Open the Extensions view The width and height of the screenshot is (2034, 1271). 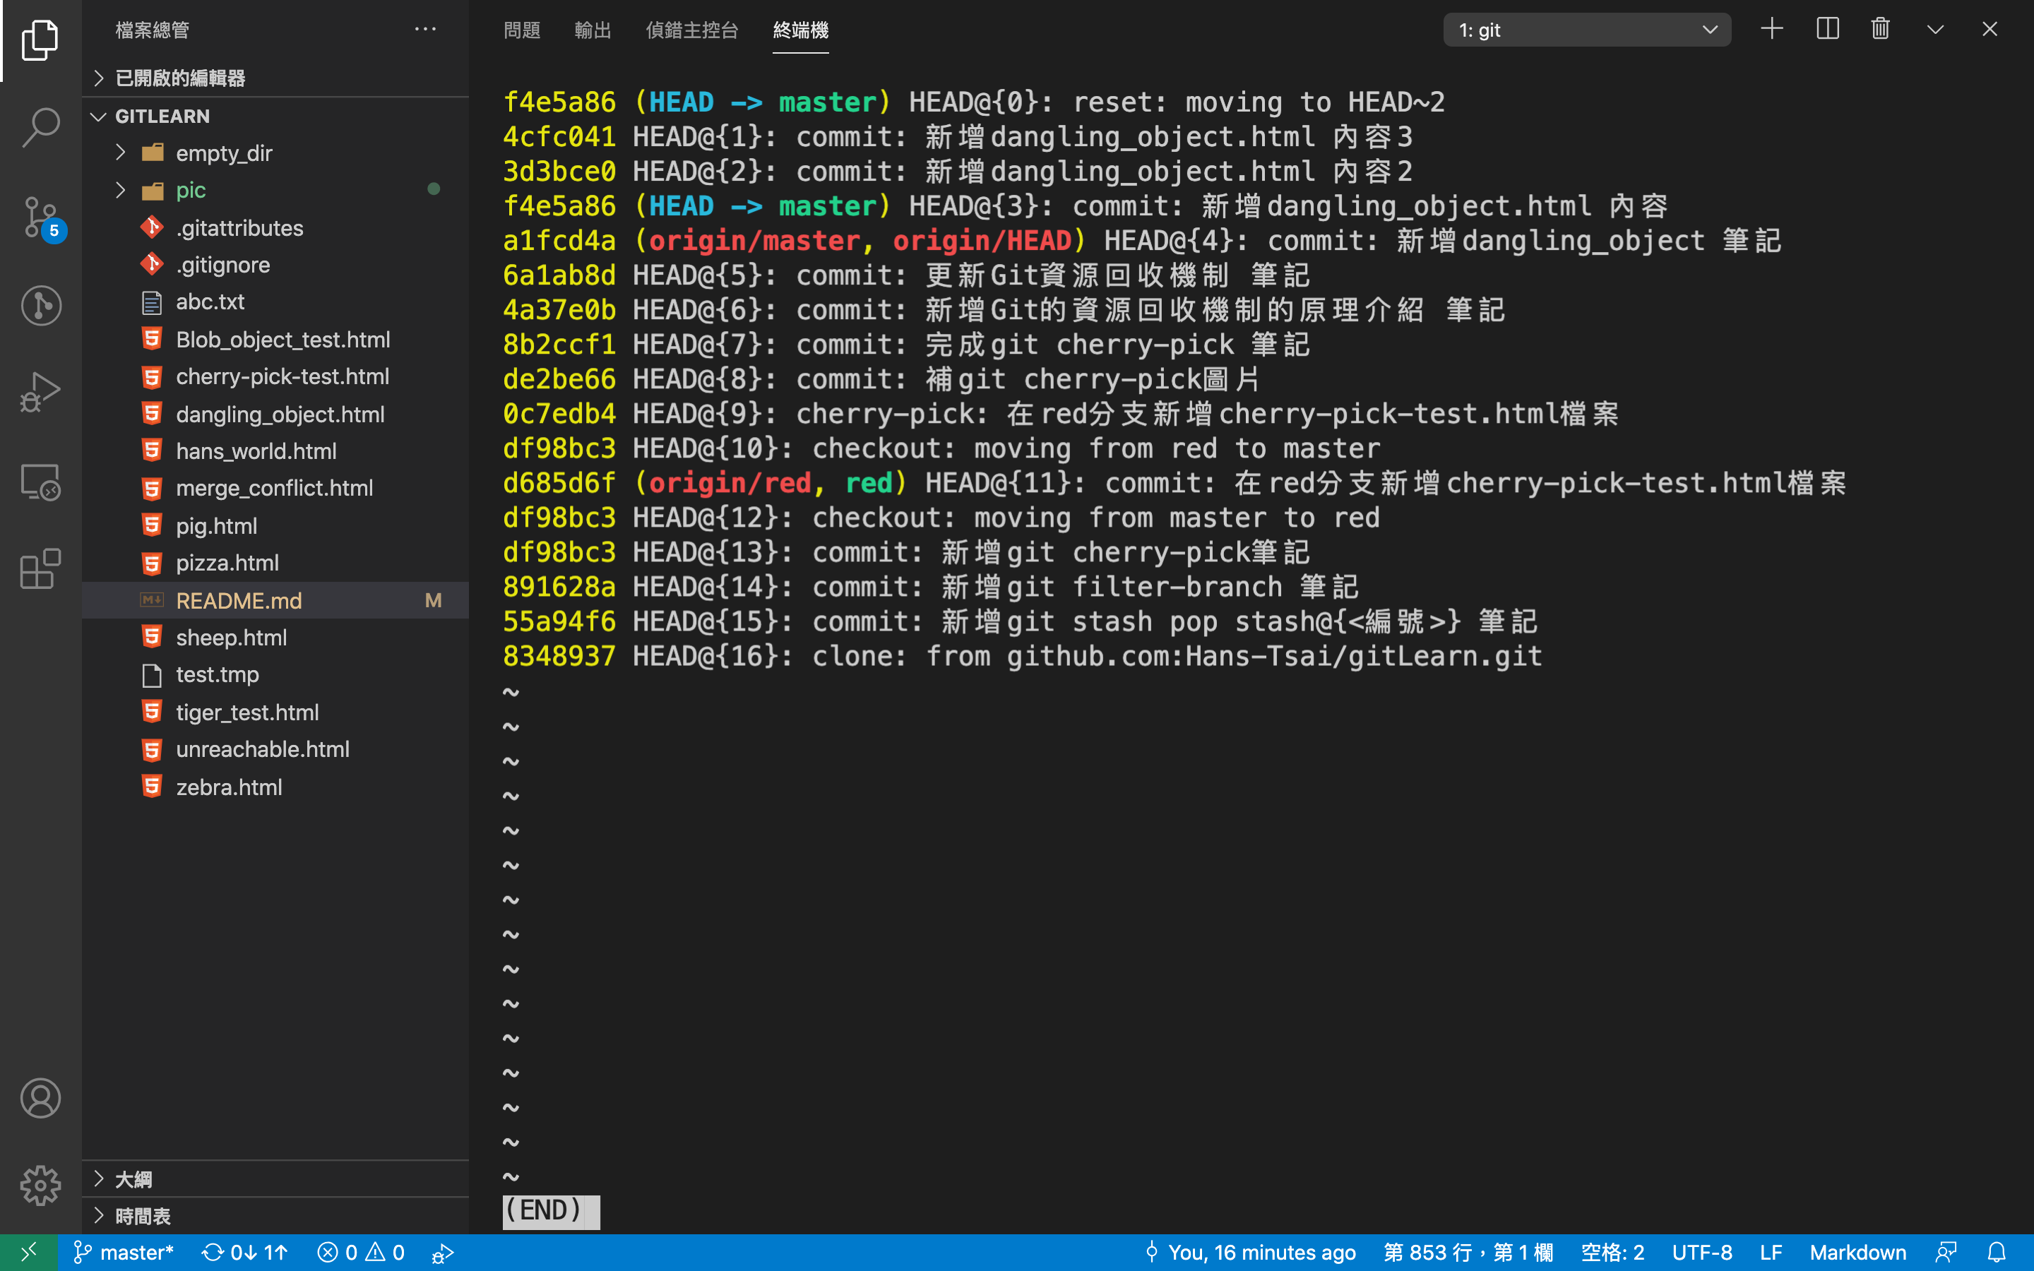(x=40, y=569)
